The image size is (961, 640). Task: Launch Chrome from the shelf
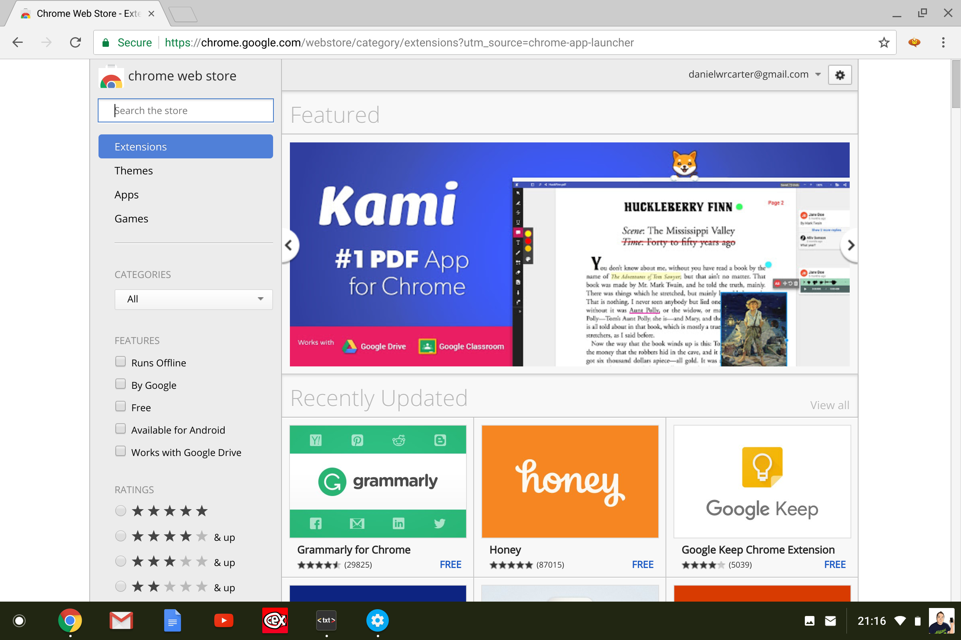pyautogui.click(x=70, y=621)
